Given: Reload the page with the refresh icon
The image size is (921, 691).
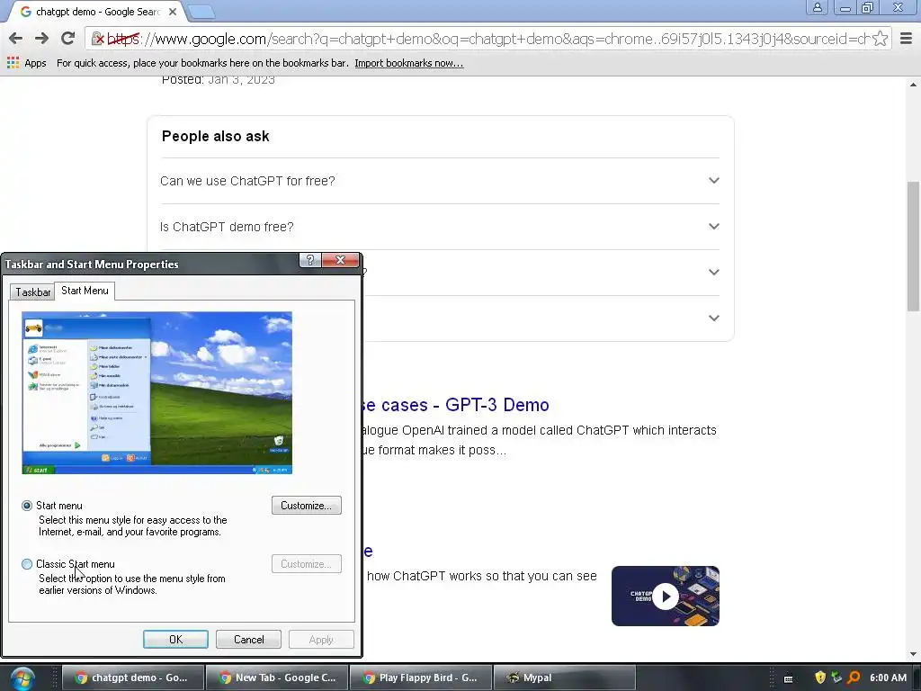Looking at the screenshot, I should coord(68,39).
